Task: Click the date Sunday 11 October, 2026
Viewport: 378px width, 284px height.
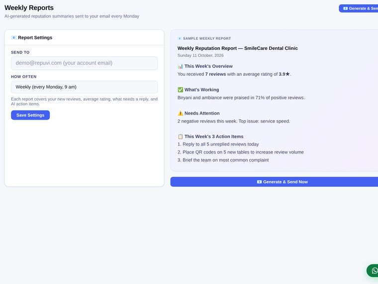Action: tap(200, 55)
